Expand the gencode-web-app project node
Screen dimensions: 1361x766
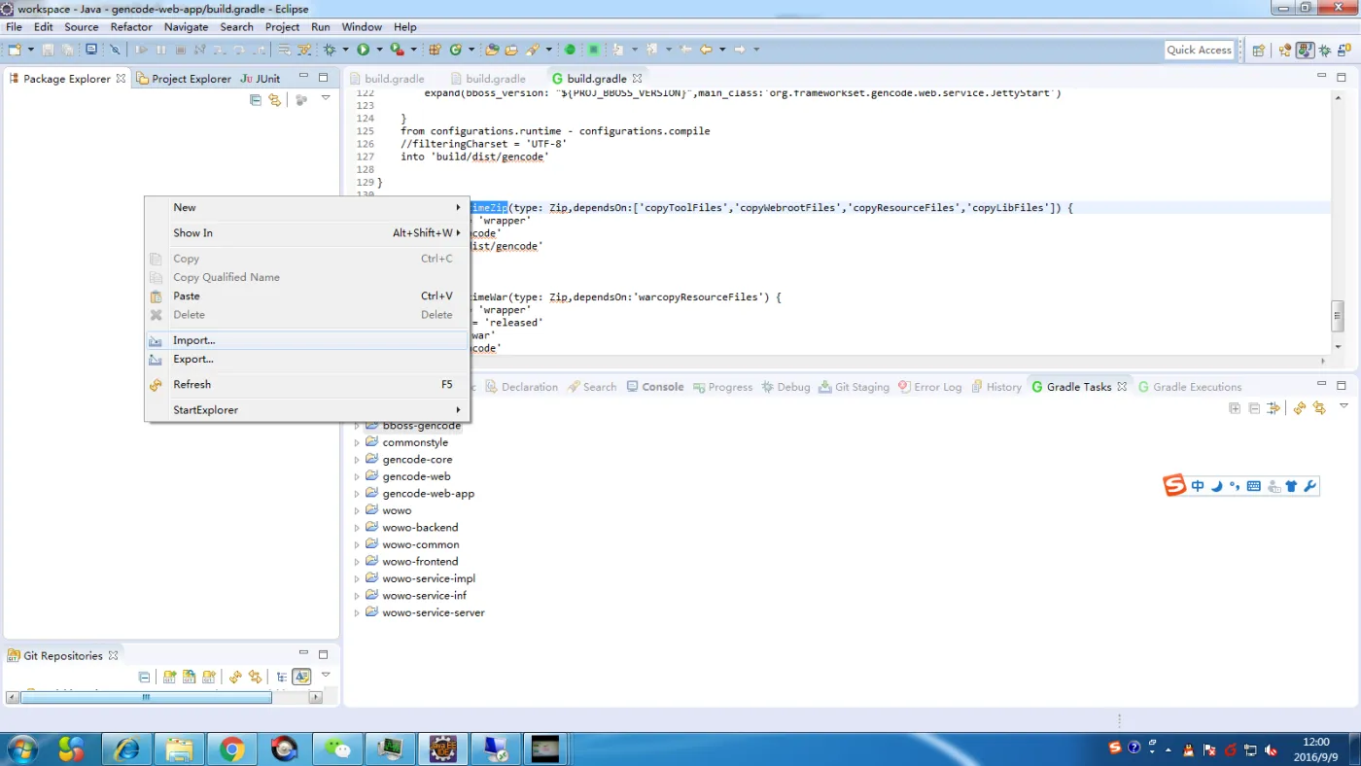coord(357,494)
